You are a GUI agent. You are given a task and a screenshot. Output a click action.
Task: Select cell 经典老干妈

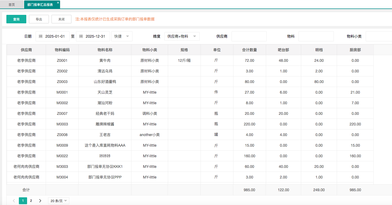[105, 114]
